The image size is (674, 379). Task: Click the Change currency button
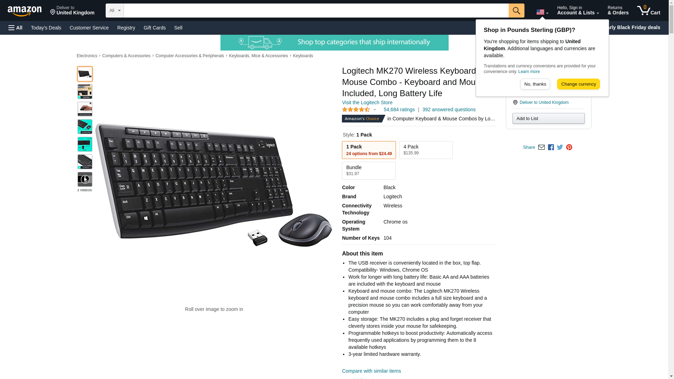click(x=578, y=84)
